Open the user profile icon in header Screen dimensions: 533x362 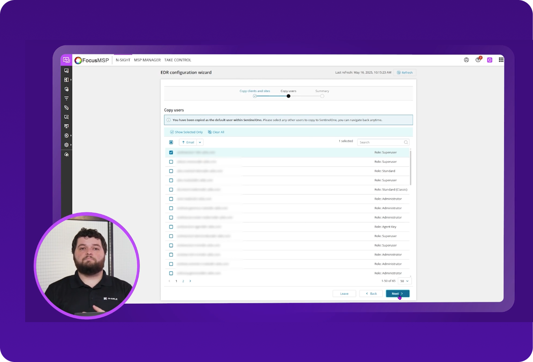466,60
